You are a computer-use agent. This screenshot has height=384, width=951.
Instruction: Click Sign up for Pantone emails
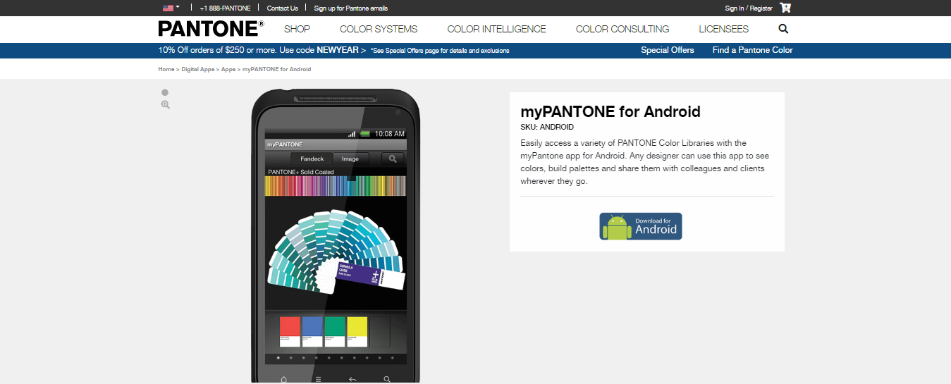(350, 8)
